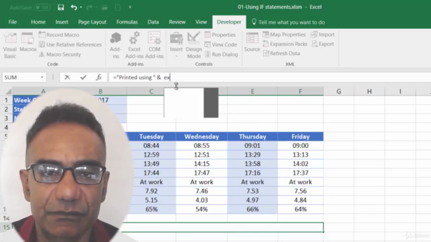This screenshot has width=431, height=242.
Task: Click the XML Import button
Action: click(323, 34)
